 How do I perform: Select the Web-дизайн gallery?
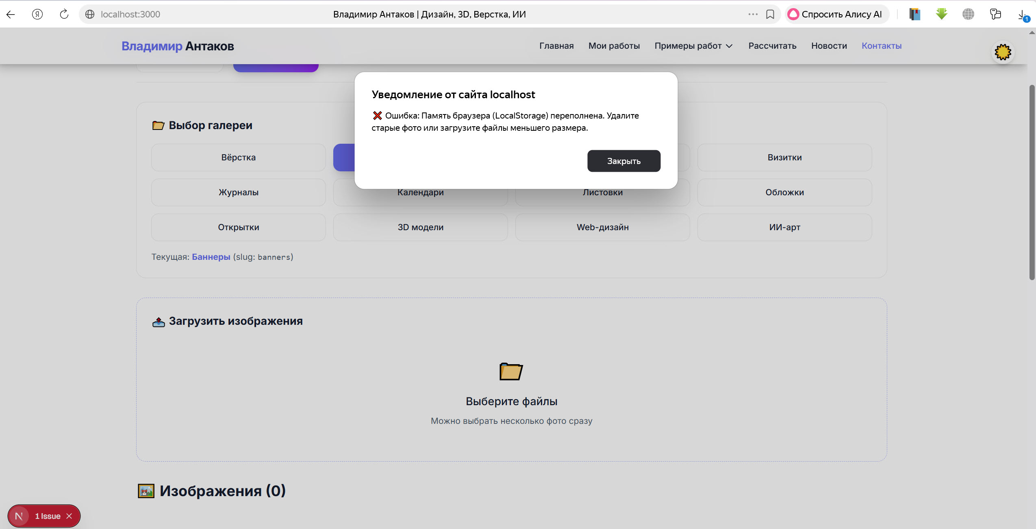click(602, 227)
